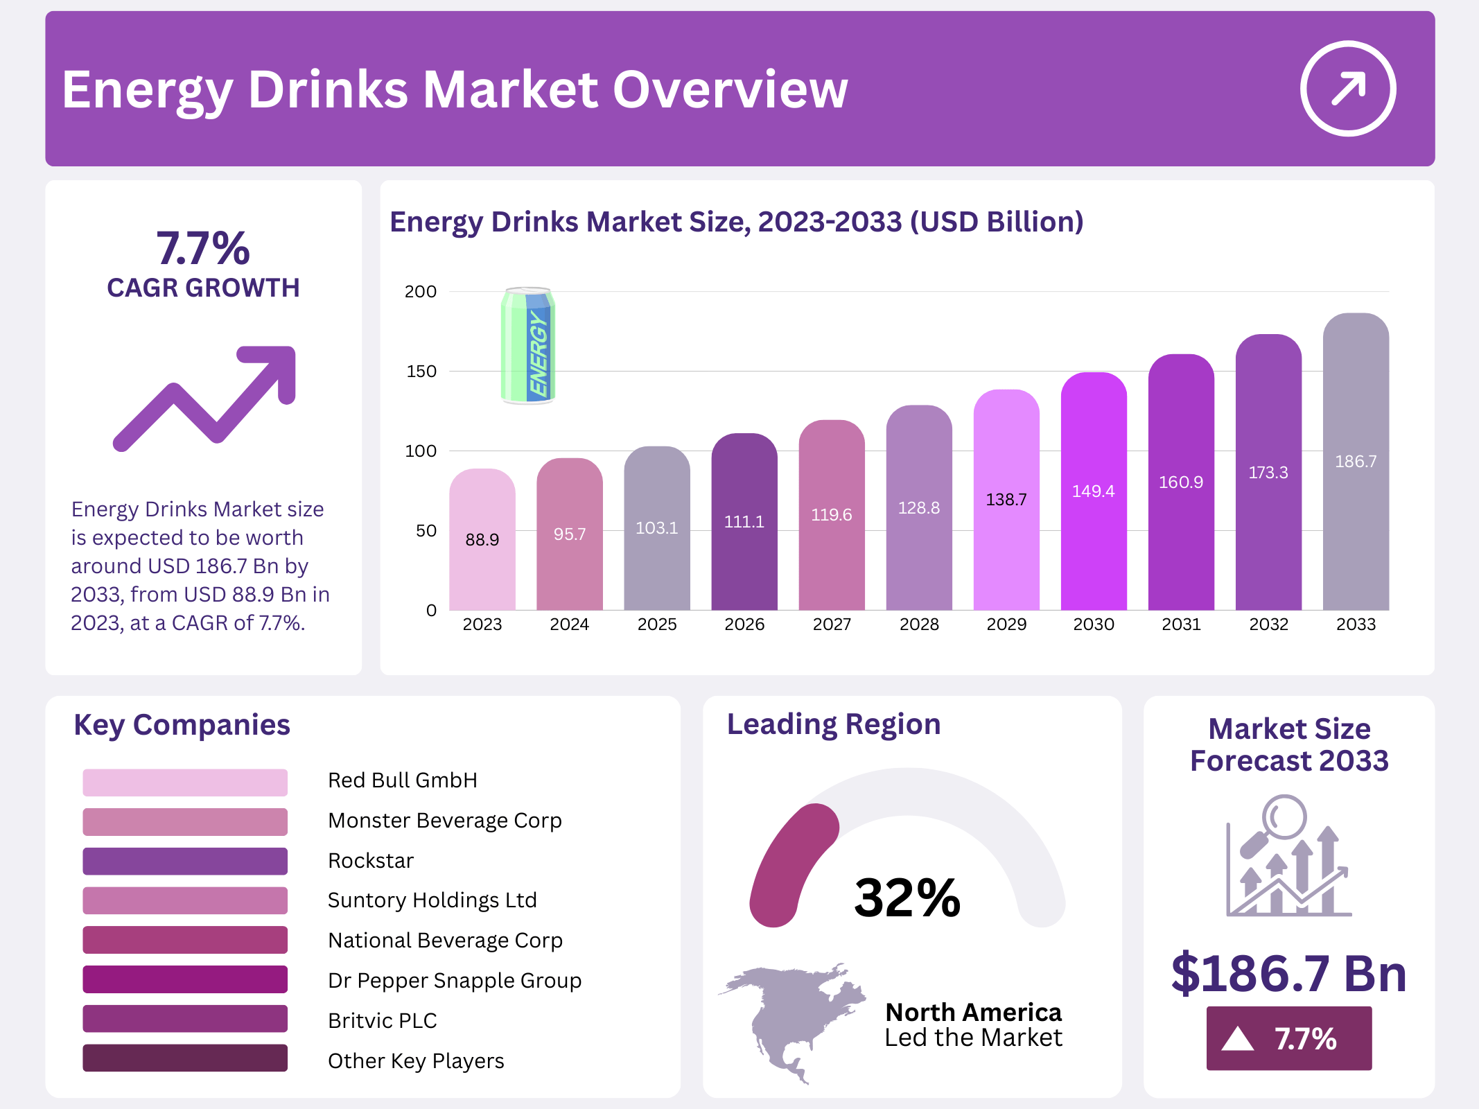Viewport: 1479px width, 1109px height.
Task: Click the energy drink can image
Action: [x=527, y=345]
